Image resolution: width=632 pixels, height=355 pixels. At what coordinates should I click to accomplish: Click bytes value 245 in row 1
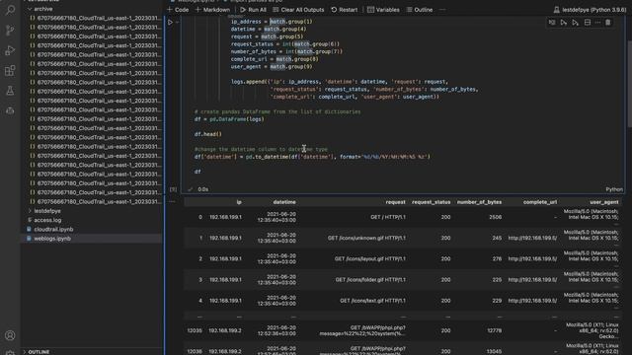click(497, 239)
